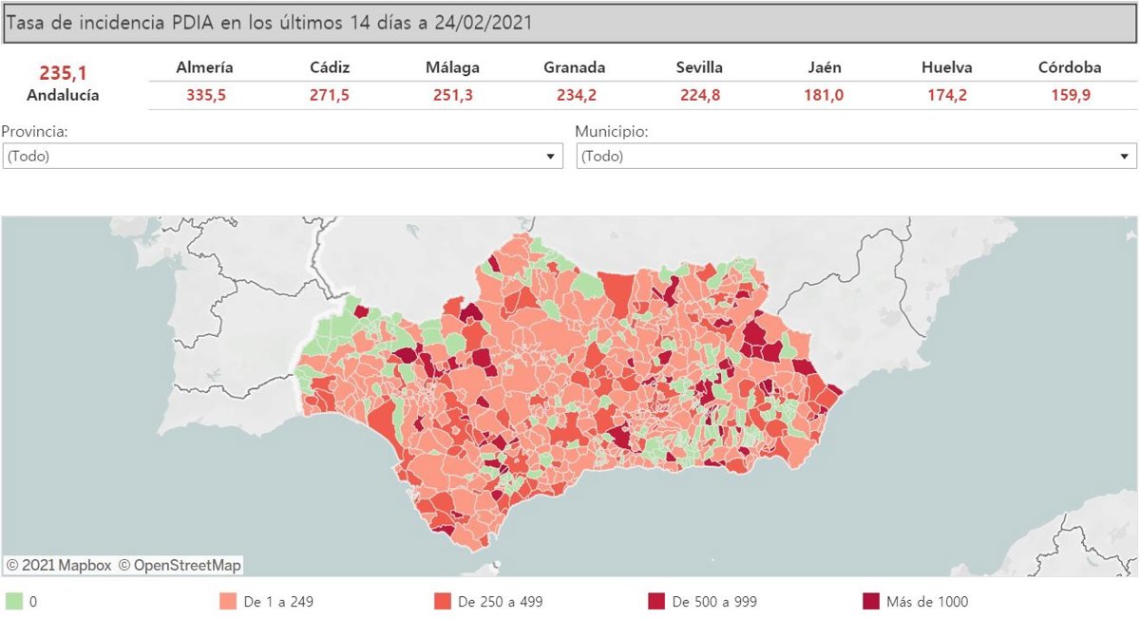Click the 'Más de 1000' legend swatch
This screenshot has height=618, width=1140.
click(870, 602)
